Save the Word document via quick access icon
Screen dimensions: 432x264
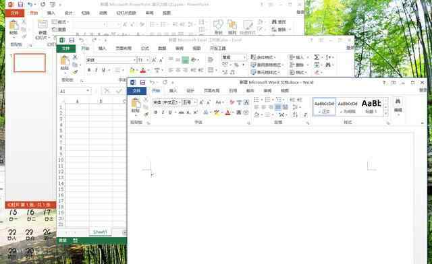point(142,82)
